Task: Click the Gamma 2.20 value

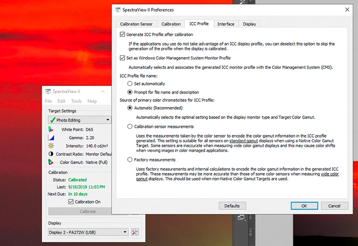Action: (x=90, y=138)
